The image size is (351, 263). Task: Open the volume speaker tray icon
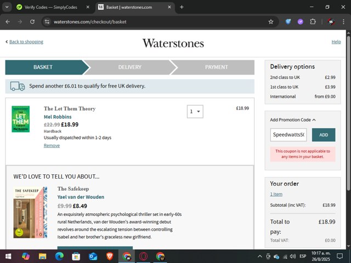coord(292,256)
